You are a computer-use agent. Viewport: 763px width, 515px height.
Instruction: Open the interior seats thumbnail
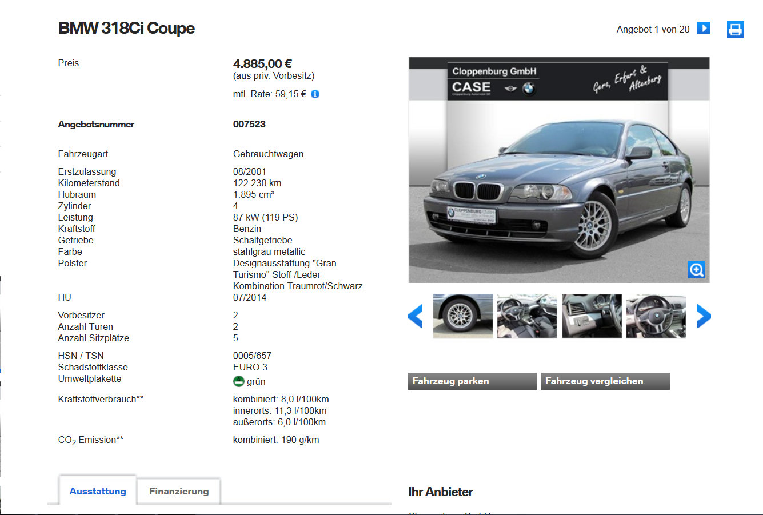[527, 316]
